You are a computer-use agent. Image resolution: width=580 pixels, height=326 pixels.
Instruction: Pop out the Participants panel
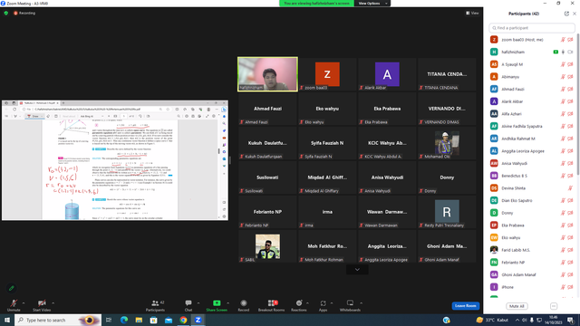click(x=566, y=14)
